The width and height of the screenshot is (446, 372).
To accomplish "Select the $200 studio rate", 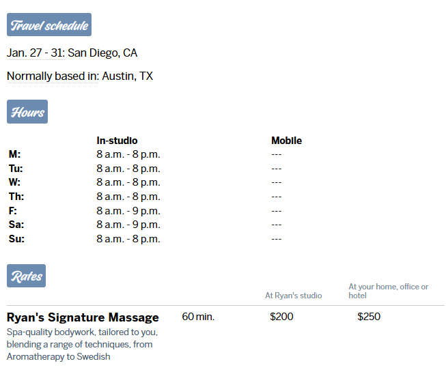I will pyautogui.click(x=281, y=317).
